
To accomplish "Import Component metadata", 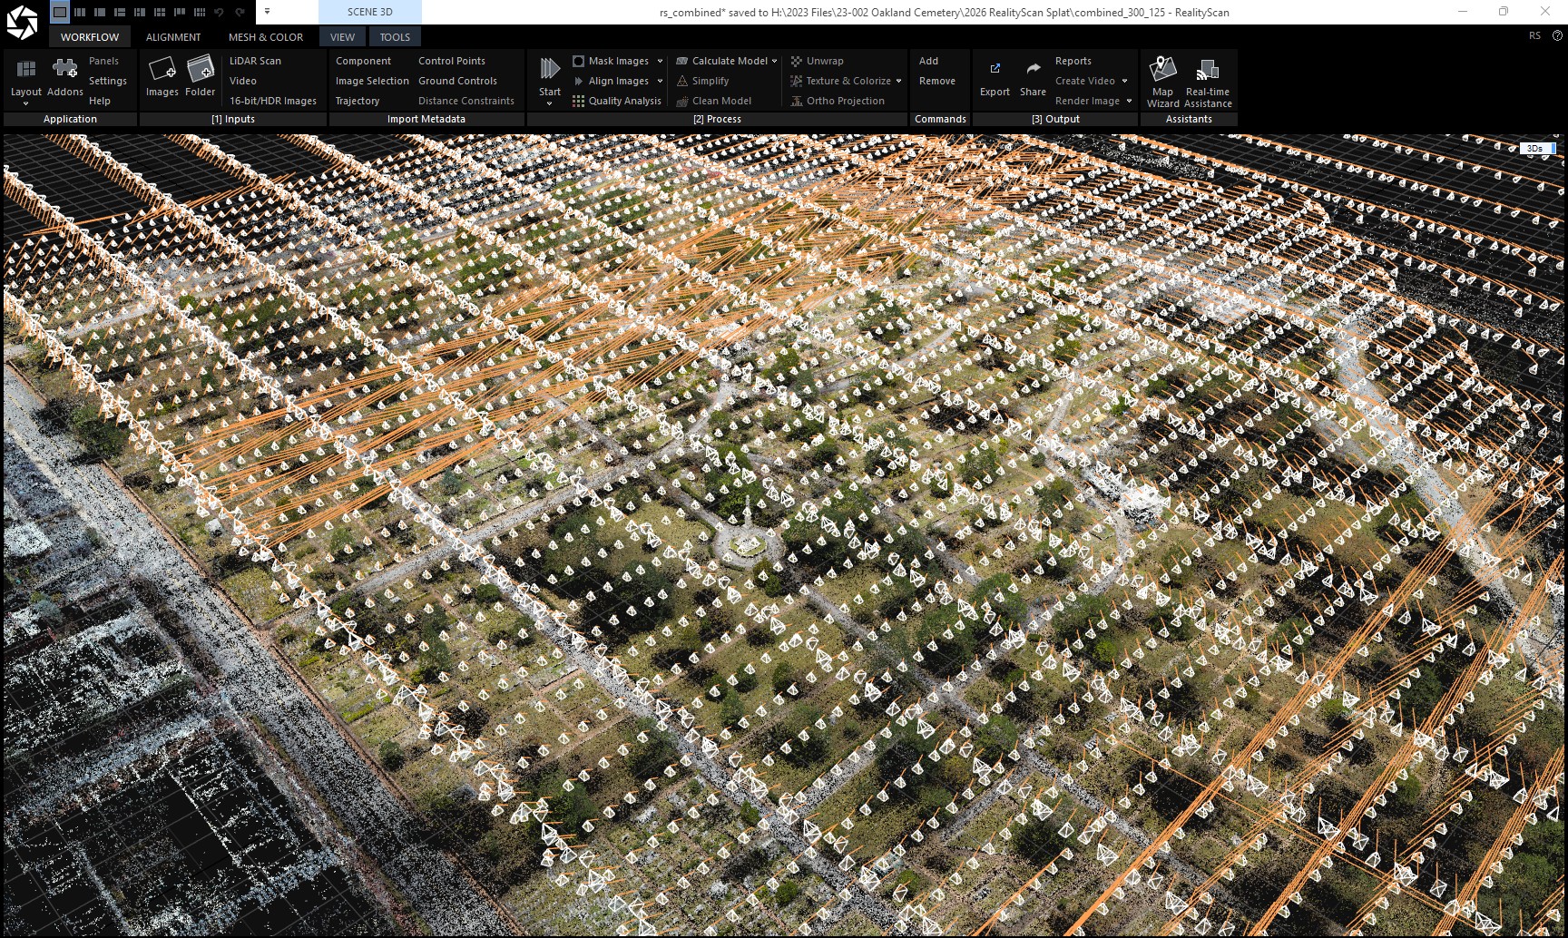I will [363, 61].
